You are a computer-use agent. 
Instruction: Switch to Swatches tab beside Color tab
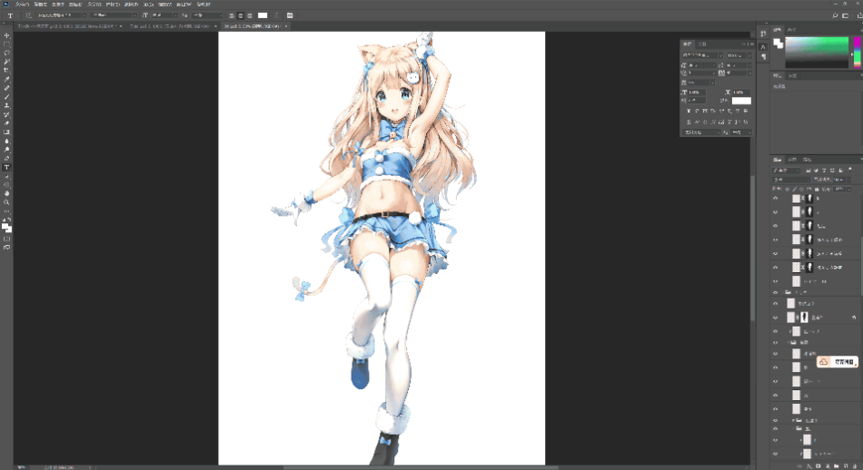(791, 30)
